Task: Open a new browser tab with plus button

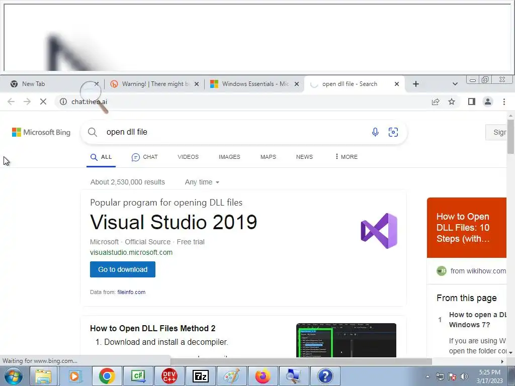Action: click(x=416, y=84)
